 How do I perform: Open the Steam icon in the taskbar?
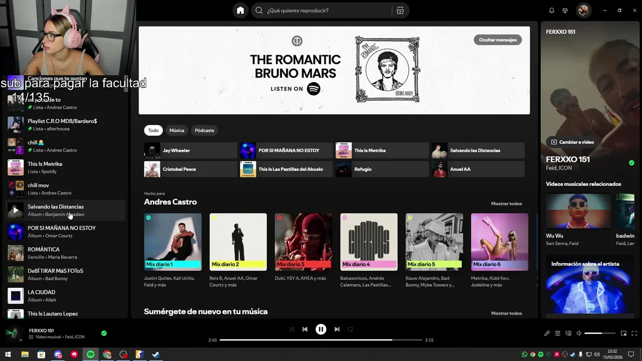[x=156, y=354]
